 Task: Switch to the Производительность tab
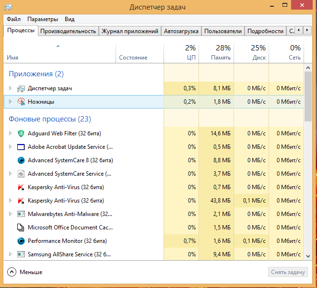68,31
